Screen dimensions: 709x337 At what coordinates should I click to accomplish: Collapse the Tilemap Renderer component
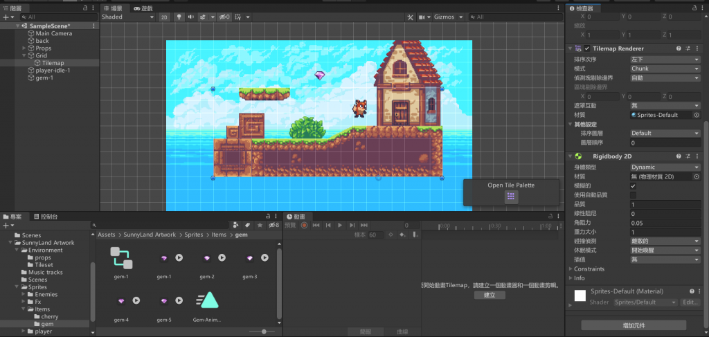point(571,48)
